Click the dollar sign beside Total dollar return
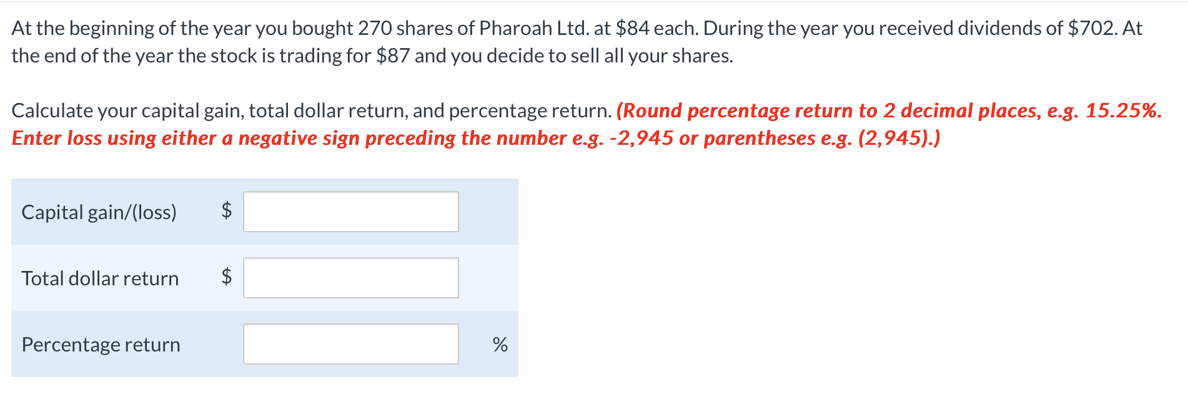This screenshot has width=1188, height=412. (226, 278)
